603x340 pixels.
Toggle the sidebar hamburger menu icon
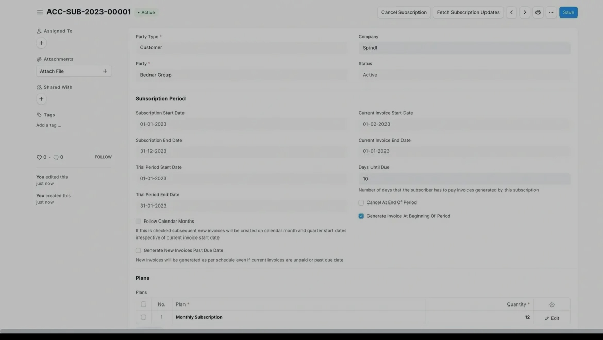40,12
